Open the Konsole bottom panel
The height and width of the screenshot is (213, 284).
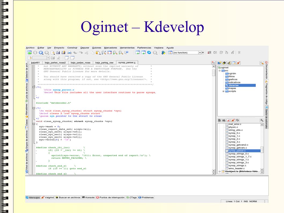click(x=88, y=198)
